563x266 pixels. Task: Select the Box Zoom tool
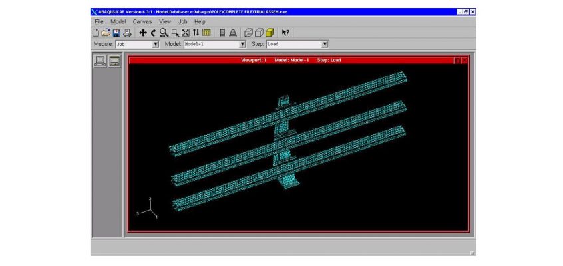[175, 33]
